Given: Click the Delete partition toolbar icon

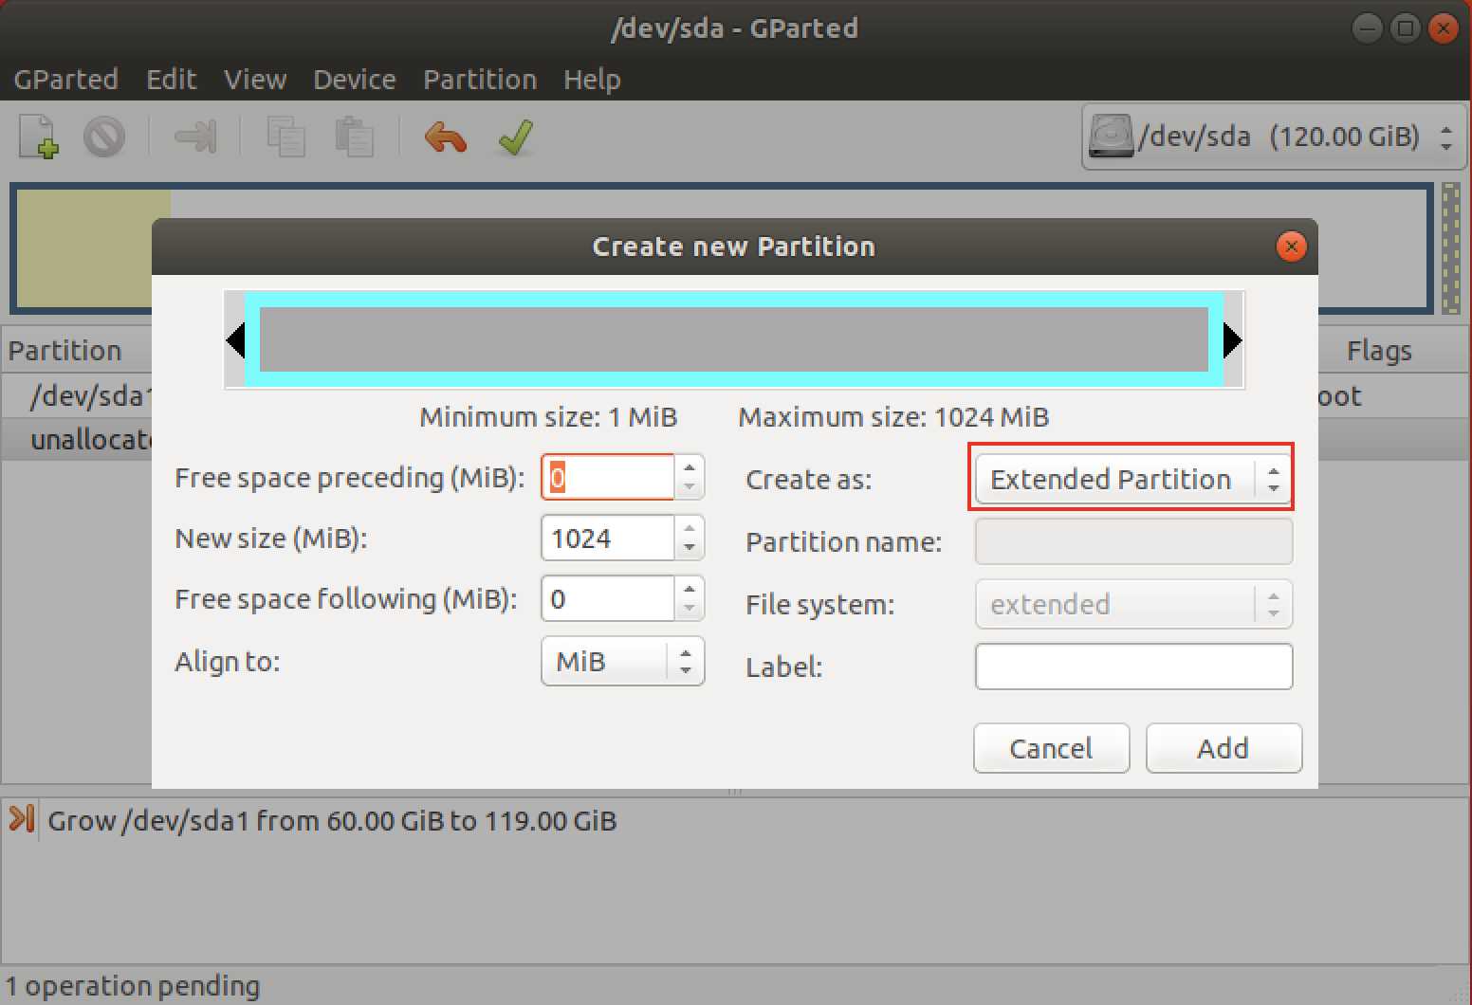Looking at the screenshot, I should (104, 137).
